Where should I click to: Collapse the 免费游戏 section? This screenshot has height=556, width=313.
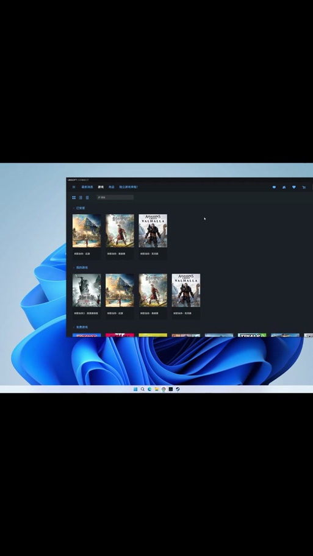[x=80, y=327]
